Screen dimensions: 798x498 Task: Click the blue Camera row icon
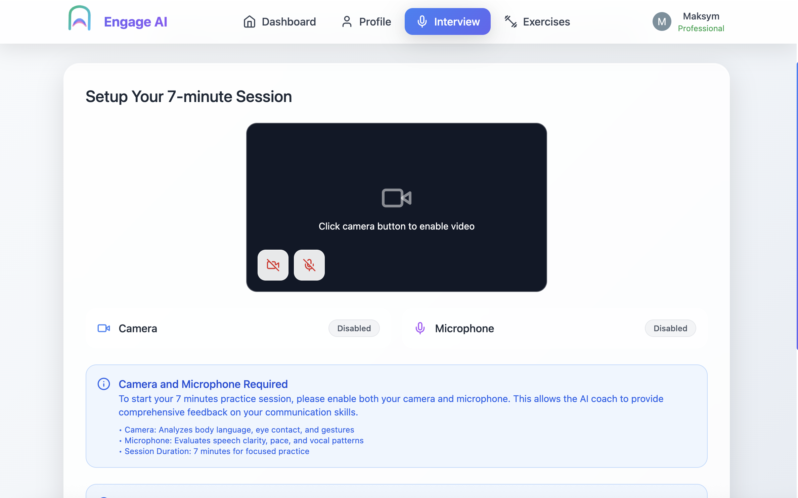(x=103, y=328)
